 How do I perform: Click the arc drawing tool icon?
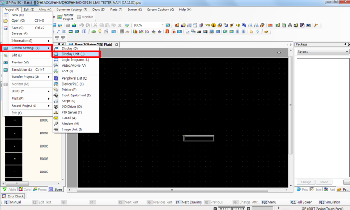(58, 32)
